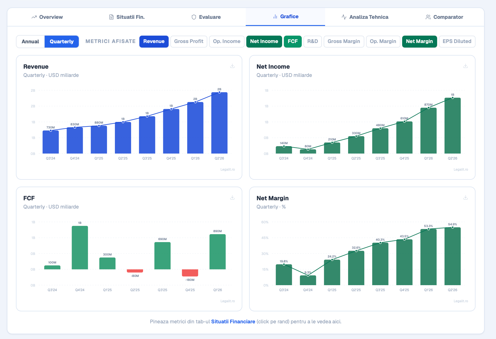The height and width of the screenshot is (339, 496).
Task: Turn on the Op. Margin metric
Action: pyautogui.click(x=383, y=42)
